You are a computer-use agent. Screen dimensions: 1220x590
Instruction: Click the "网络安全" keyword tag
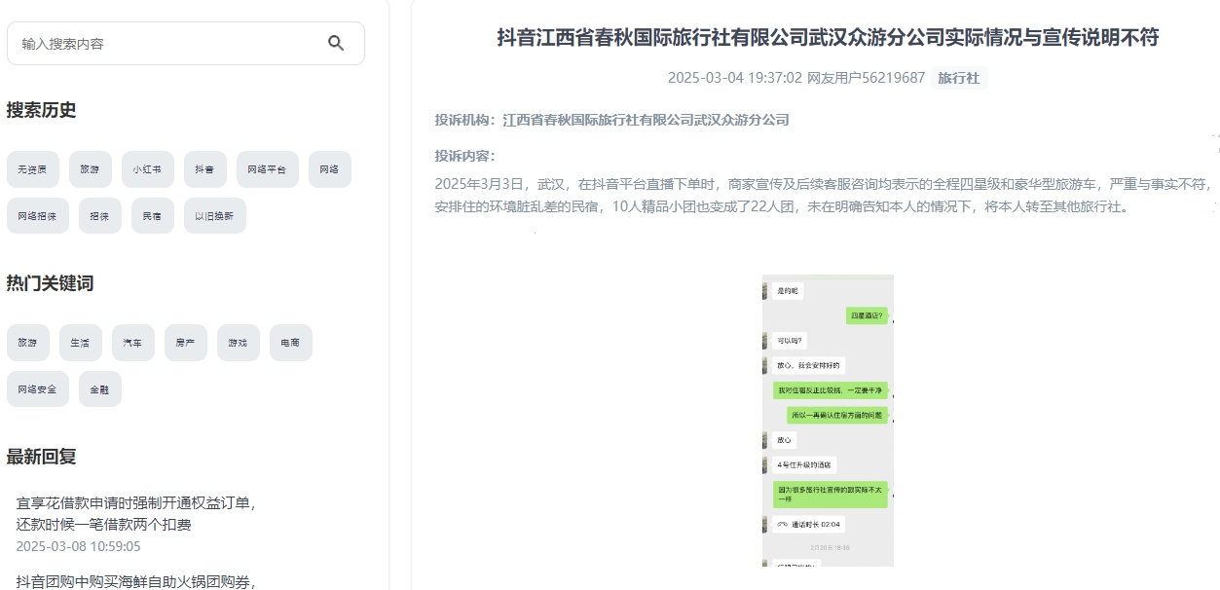coord(37,388)
